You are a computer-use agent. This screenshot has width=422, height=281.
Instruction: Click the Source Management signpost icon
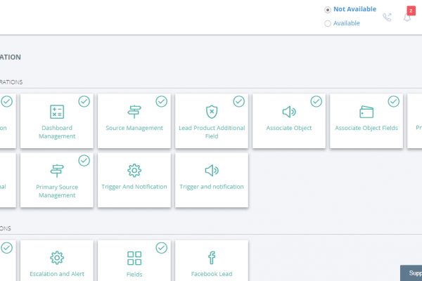(x=134, y=112)
